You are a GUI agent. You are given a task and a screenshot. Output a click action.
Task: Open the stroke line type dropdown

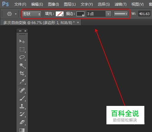point(121,14)
